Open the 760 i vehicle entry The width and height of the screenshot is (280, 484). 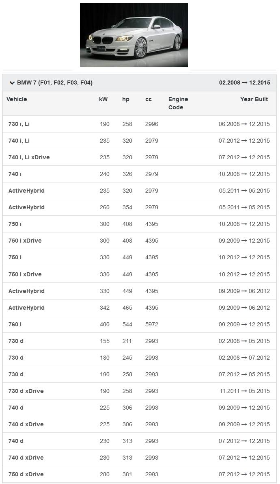(15, 324)
